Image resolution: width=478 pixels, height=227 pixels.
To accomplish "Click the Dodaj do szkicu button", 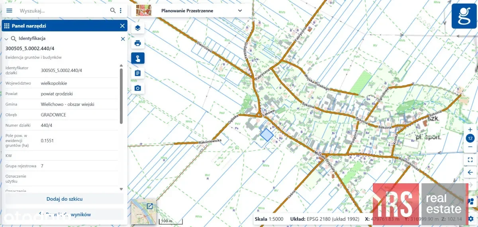I will 65,199.
